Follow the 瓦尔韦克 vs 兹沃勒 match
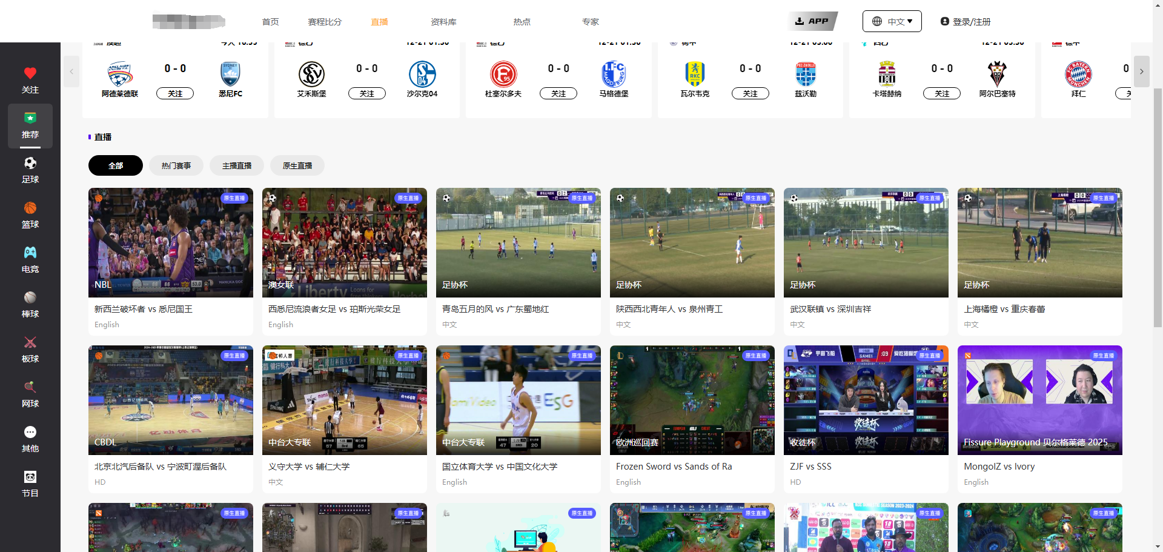 [750, 93]
